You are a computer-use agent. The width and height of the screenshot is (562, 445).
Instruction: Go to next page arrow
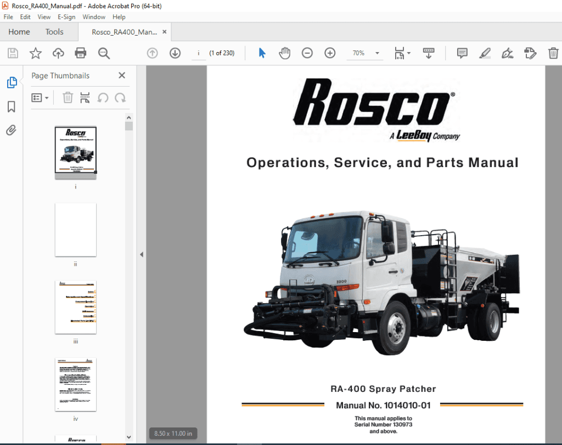click(175, 53)
